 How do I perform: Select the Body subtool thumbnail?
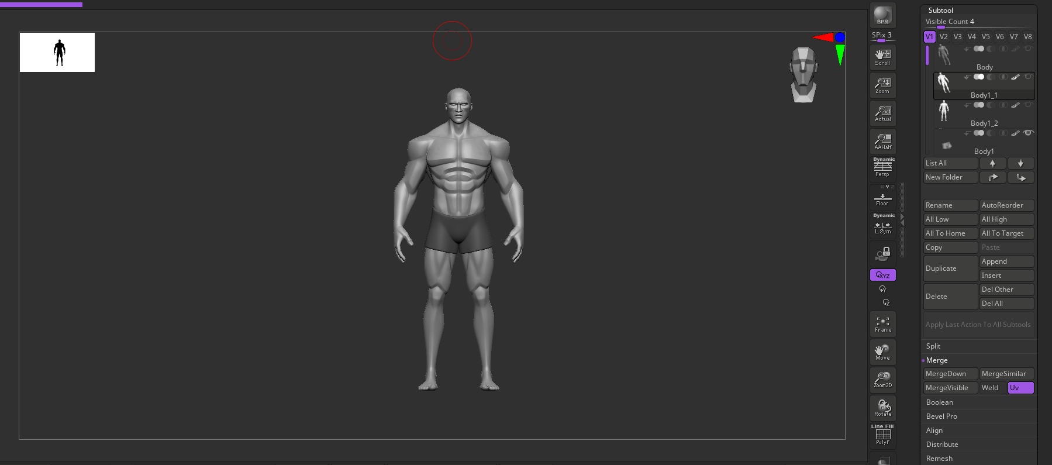(x=944, y=55)
